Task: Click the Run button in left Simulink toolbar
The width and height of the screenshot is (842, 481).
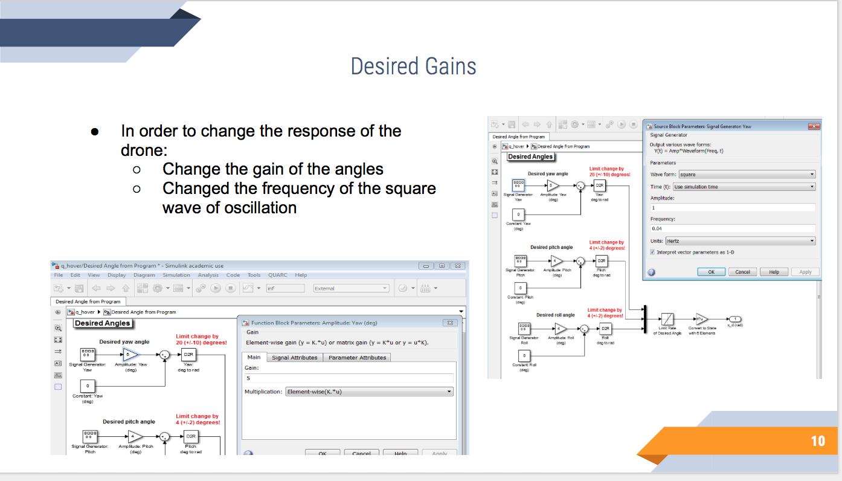Action: pyautogui.click(x=216, y=288)
